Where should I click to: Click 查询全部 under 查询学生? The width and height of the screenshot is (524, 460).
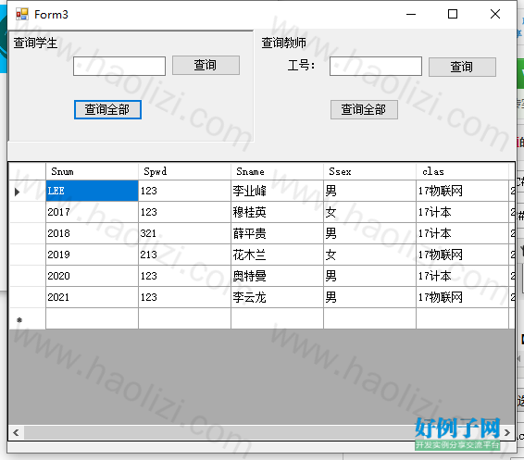coord(107,109)
